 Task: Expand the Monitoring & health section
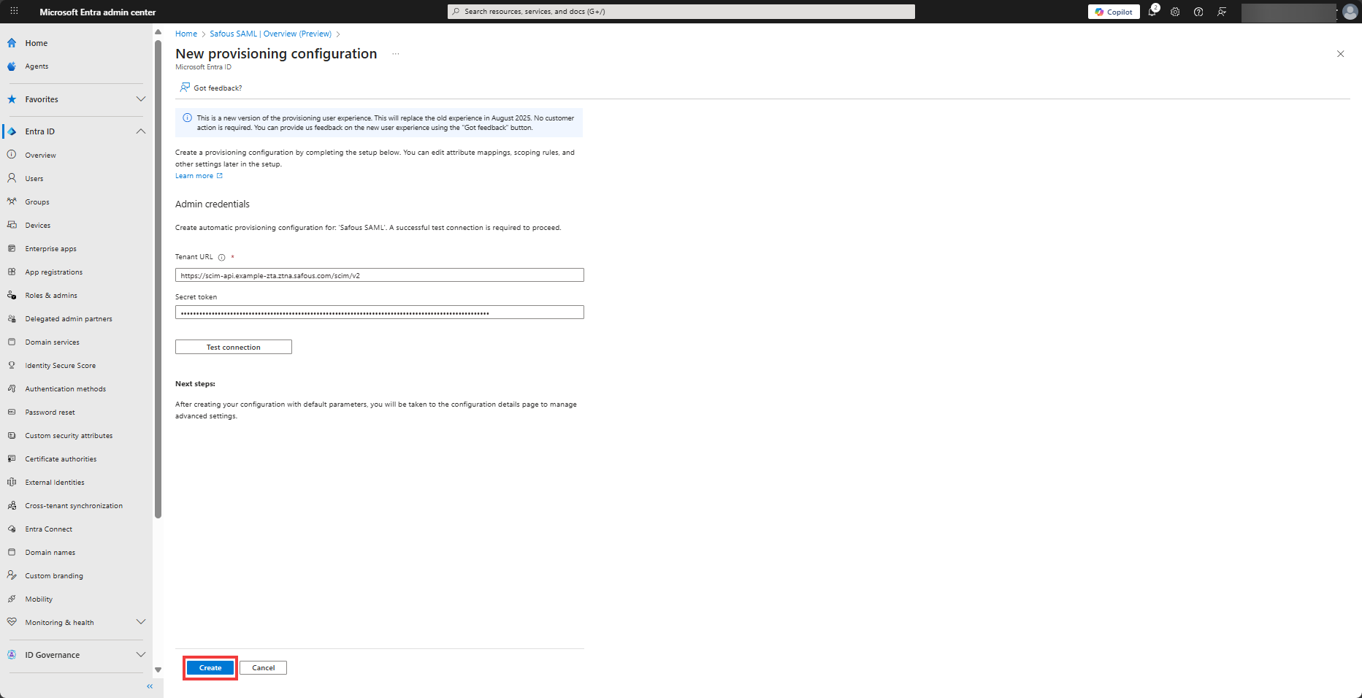tap(141, 622)
